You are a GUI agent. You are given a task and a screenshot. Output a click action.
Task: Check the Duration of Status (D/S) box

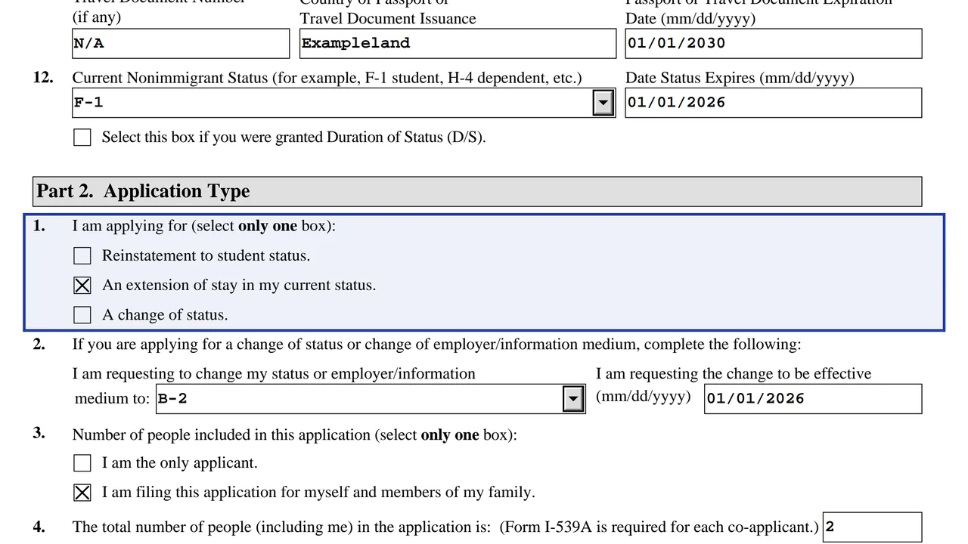click(x=82, y=138)
